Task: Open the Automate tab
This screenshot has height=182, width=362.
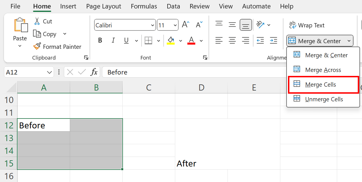Action: [x=256, y=6]
